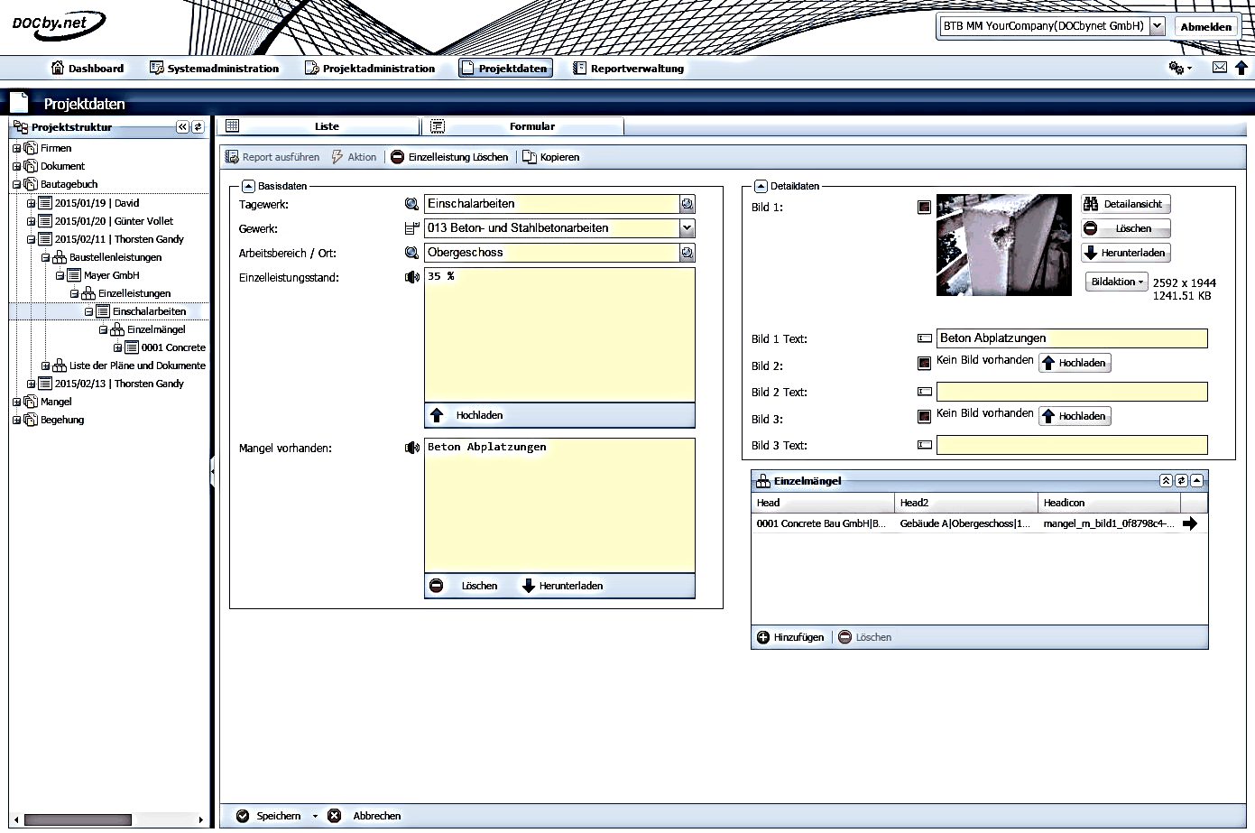Open the Speichern dropdown arrow
This screenshot has height=833, width=1255.
tap(315, 816)
